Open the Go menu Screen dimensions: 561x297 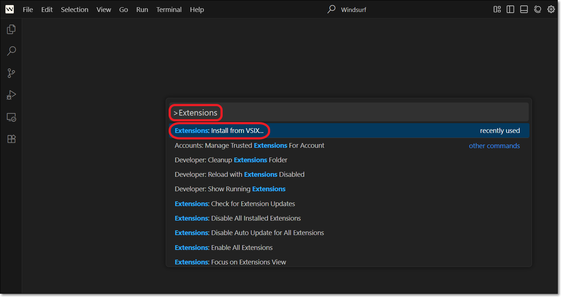tap(124, 10)
